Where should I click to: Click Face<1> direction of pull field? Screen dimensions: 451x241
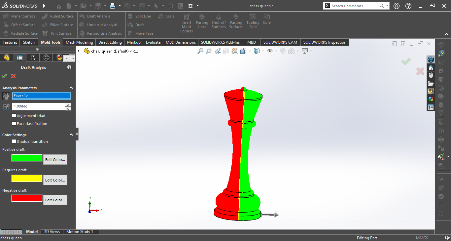41,96
